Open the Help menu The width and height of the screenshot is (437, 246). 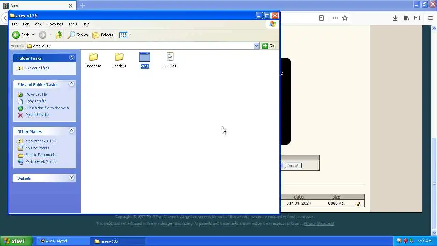pos(86,24)
